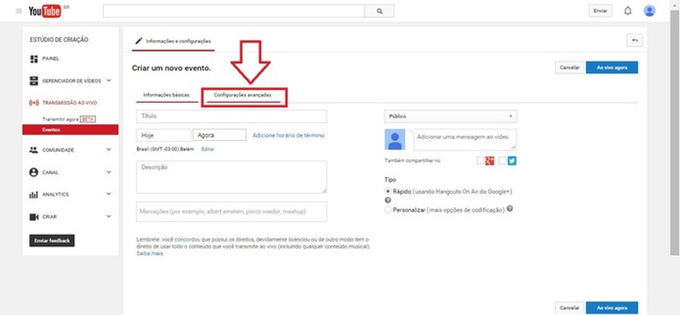Open help icon below Rápido option
The image size is (680, 315).
[x=388, y=200]
